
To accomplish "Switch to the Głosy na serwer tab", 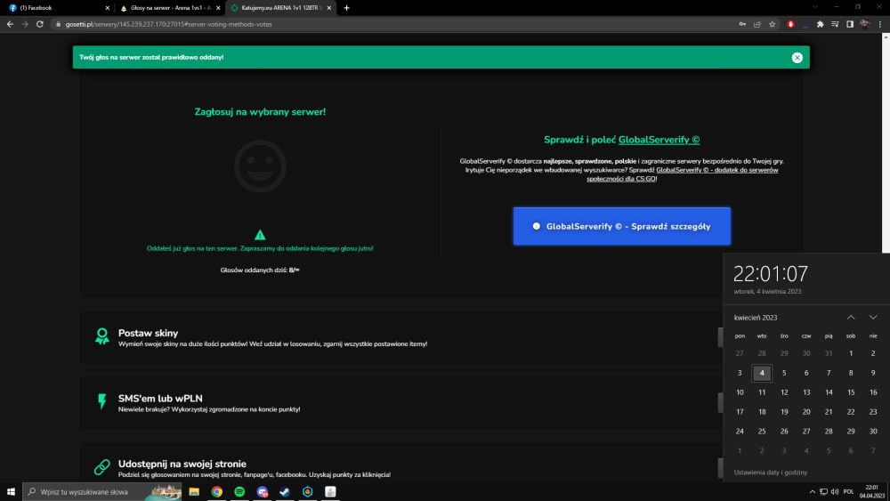I will point(169,8).
